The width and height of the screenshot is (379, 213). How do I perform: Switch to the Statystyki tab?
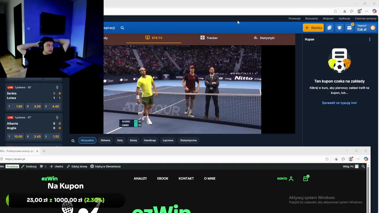coord(264,38)
